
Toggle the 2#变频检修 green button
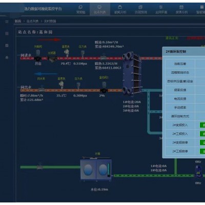pos(202,142)
